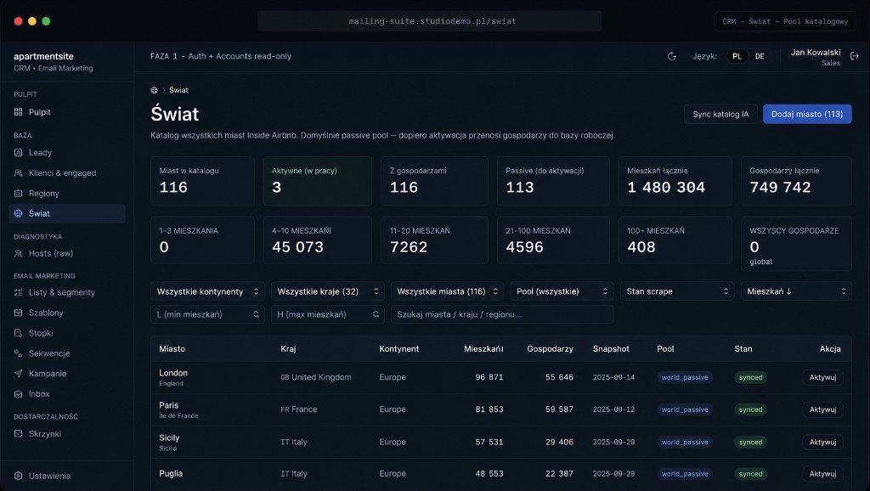Select the PL language option
This screenshot has width=870, height=491.
tap(737, 56)
